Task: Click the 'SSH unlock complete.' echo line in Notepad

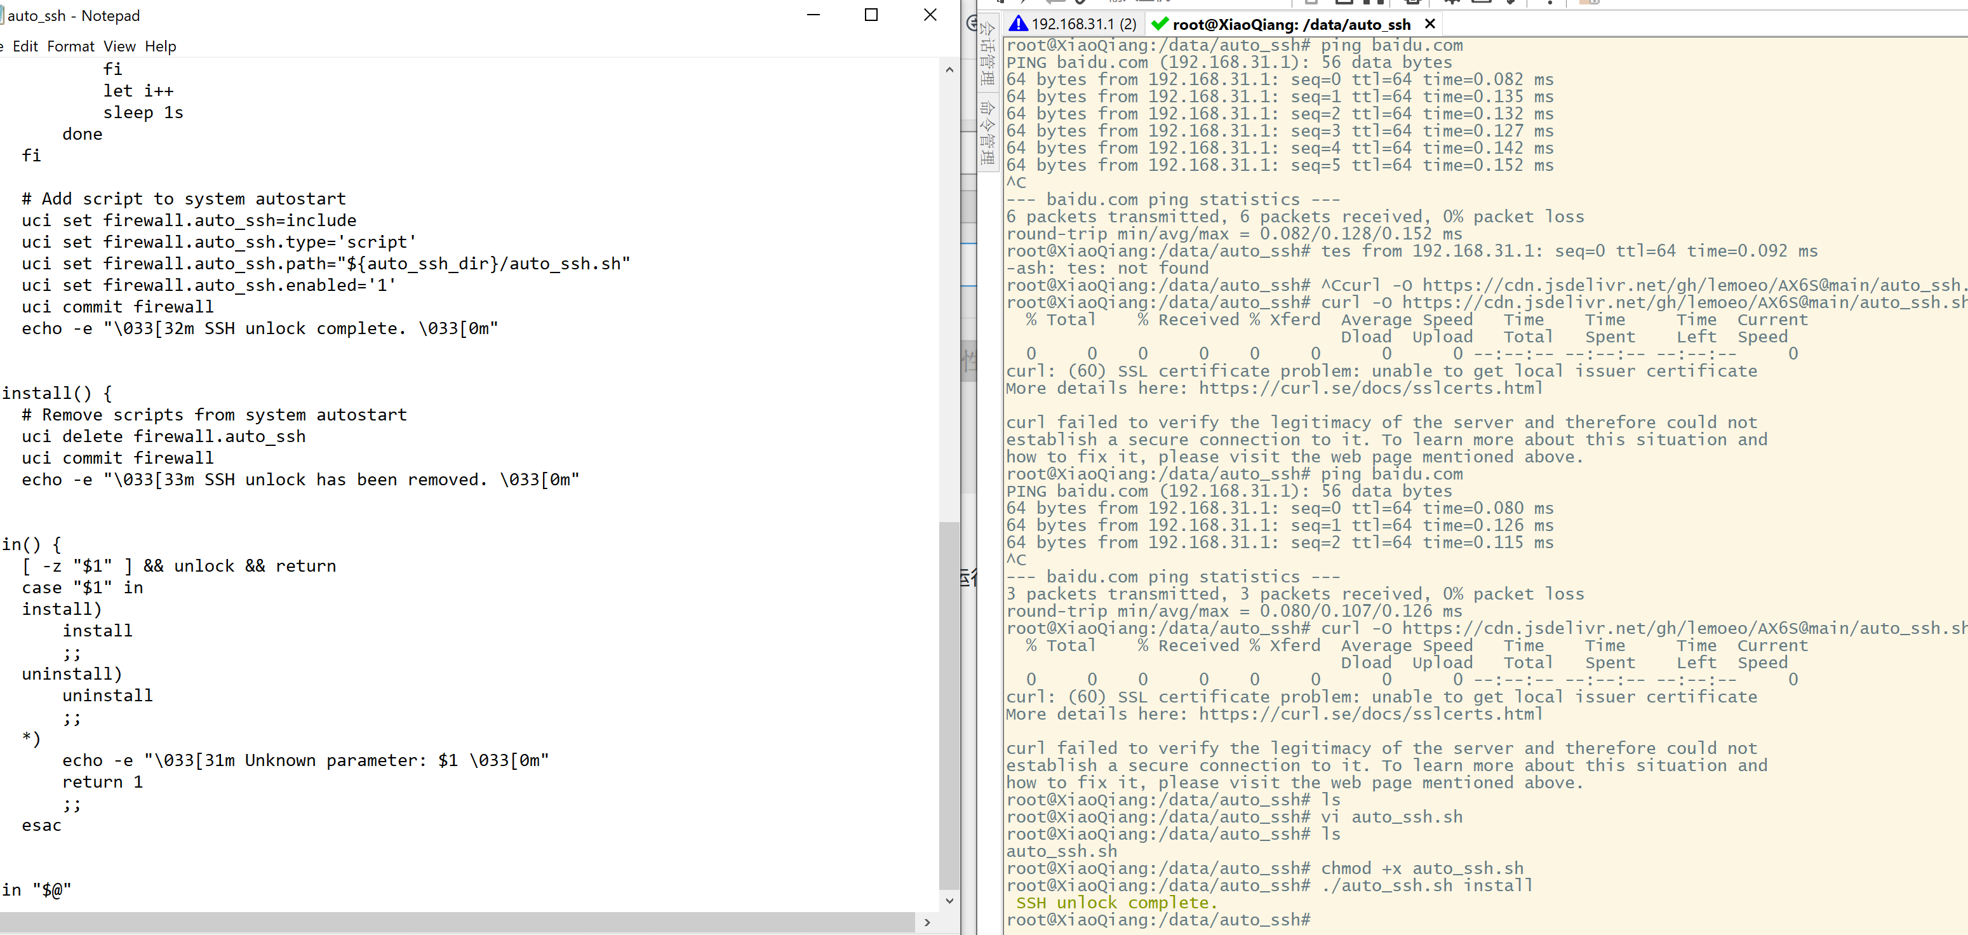Action: [260, 328]
